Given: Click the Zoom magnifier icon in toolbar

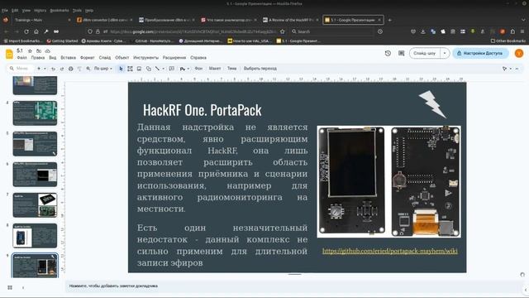Looking at the screenshot, I should click(x=88, y=69).
